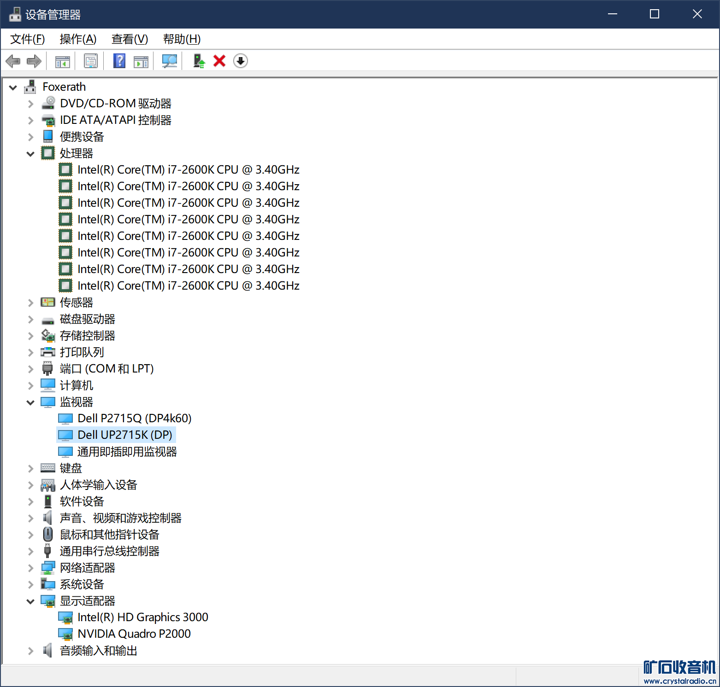Open the 文件(F) menu
The image size is (720, 687).
click(27, 39)
